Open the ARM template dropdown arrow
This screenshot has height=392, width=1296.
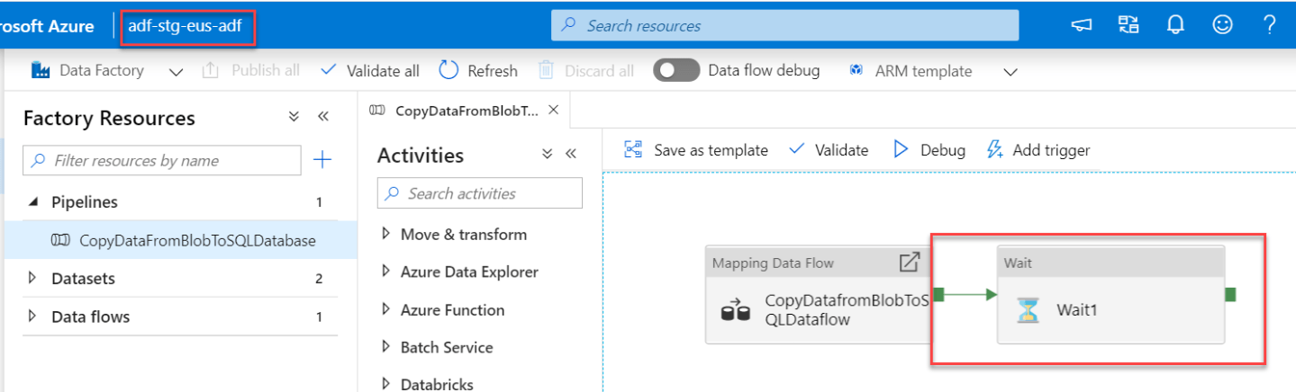1011,71
